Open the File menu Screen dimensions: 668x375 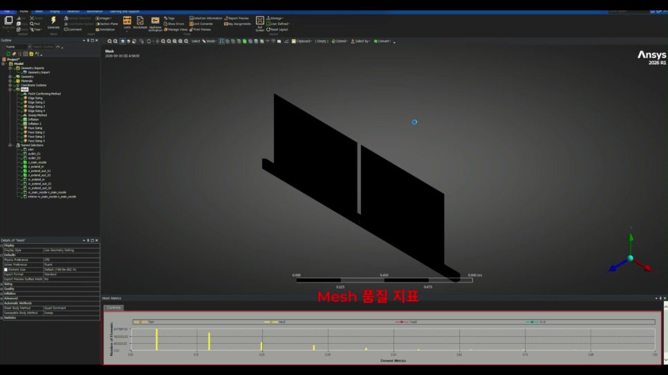pos(7,12)
